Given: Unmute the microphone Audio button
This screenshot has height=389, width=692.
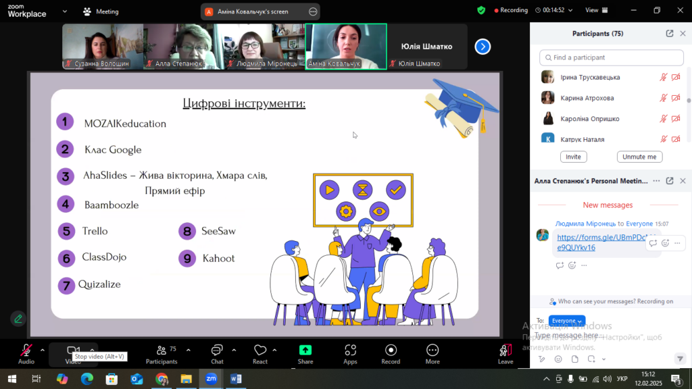Looking at the screenshot, I should click(26, 353).
